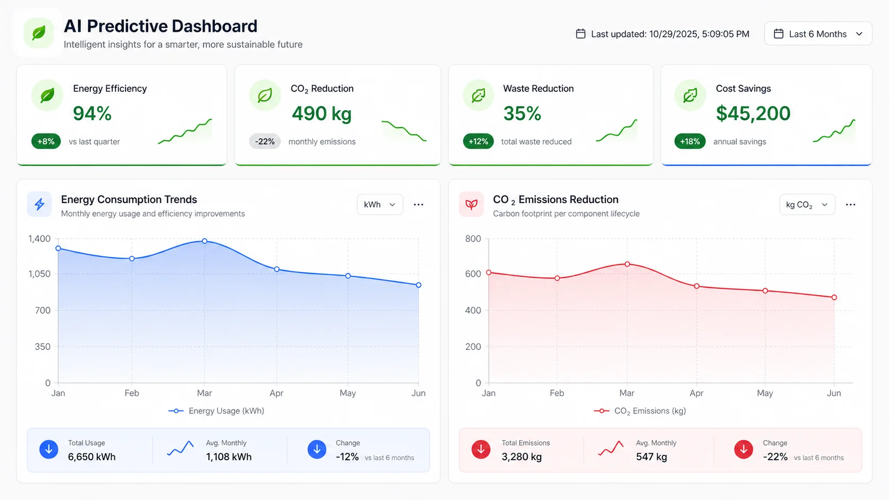Viewport: 889px width, 500px height.
Task: Open the Last 6 Months date range selector
Action: (x=818, y=33)
